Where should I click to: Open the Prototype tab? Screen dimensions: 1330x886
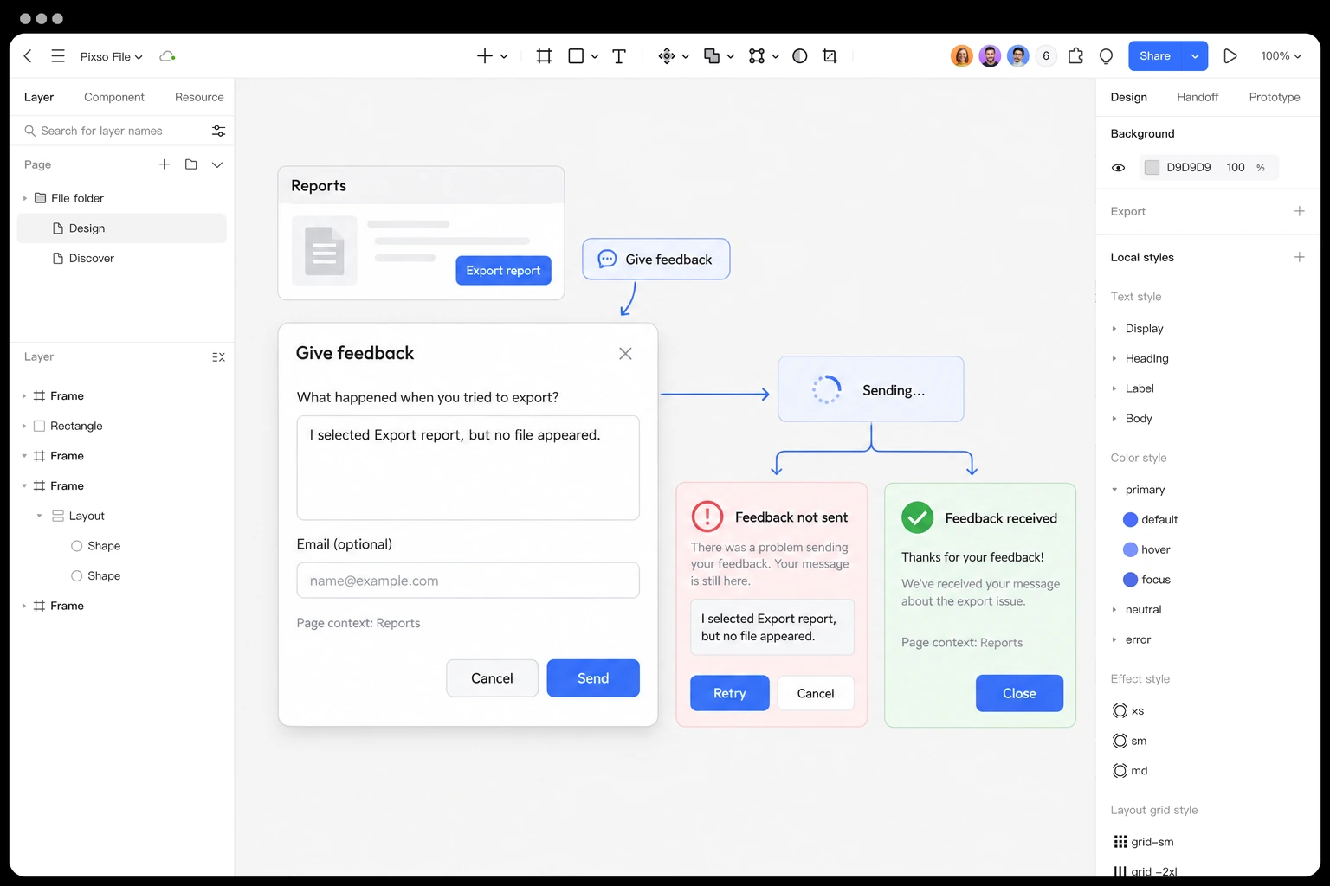pos(1275,97)
